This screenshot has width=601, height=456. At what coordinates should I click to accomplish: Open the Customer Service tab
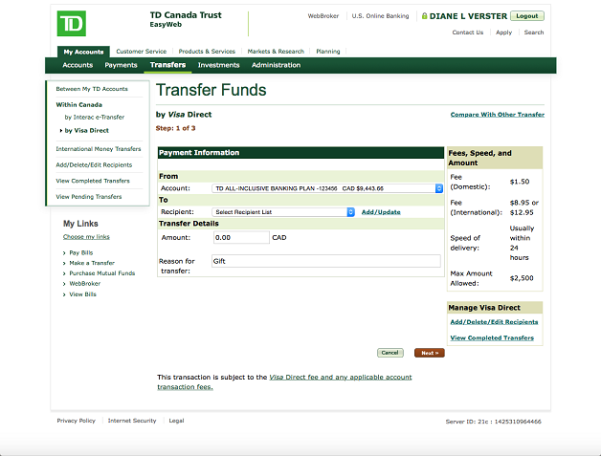tap(141, 52)
